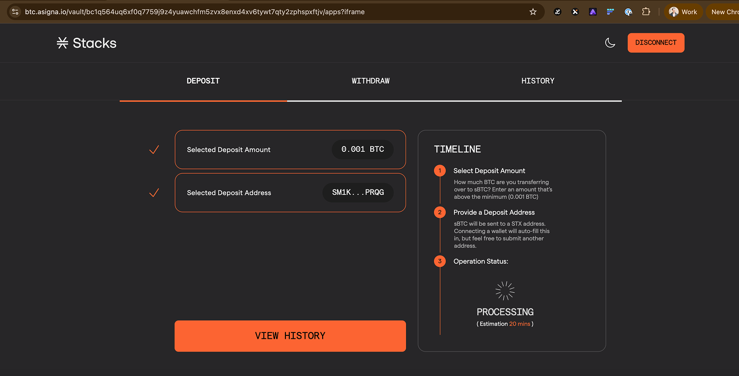The width and height of the screenshot is (739, 376).
Task: Open the Xverse wallet extension icon
Action: [575, 12]
